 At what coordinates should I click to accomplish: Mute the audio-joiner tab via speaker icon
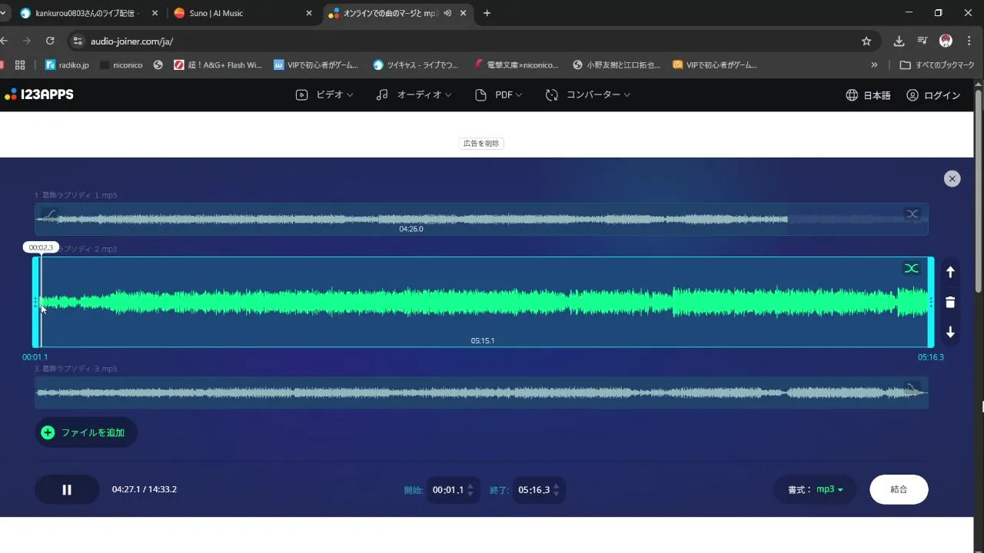[447, 13]
